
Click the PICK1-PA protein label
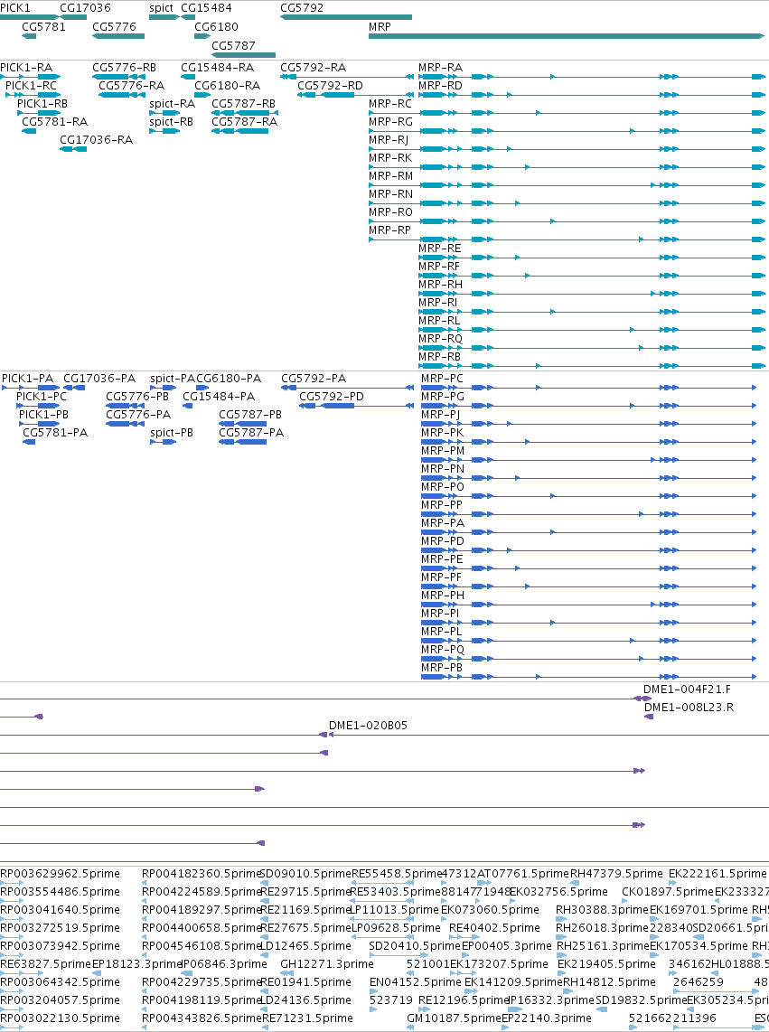(x=28, y=379)
